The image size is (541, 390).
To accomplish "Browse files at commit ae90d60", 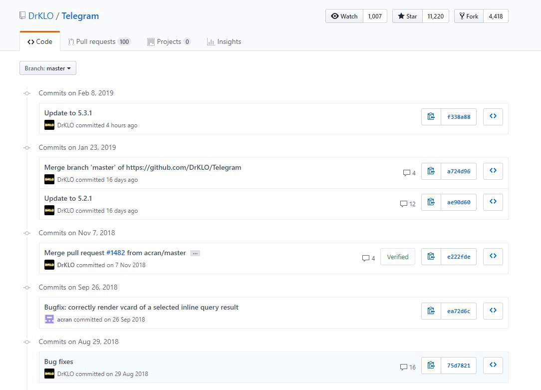I will tap(493, 202).
